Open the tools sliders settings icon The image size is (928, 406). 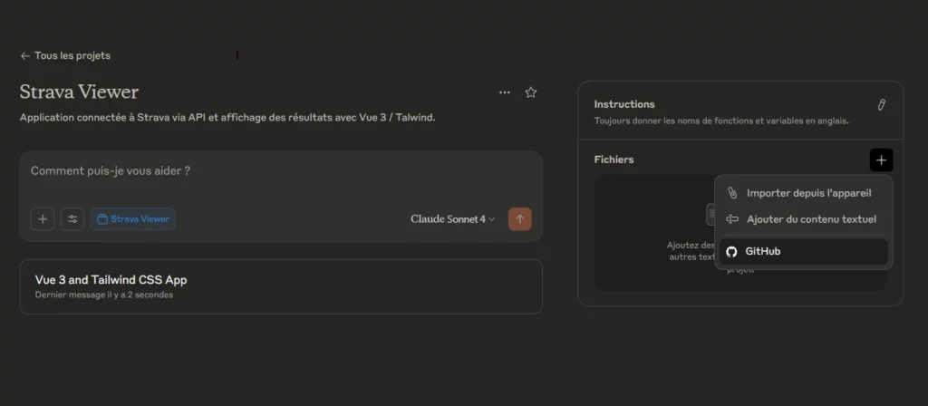click(x=72, y=219)
